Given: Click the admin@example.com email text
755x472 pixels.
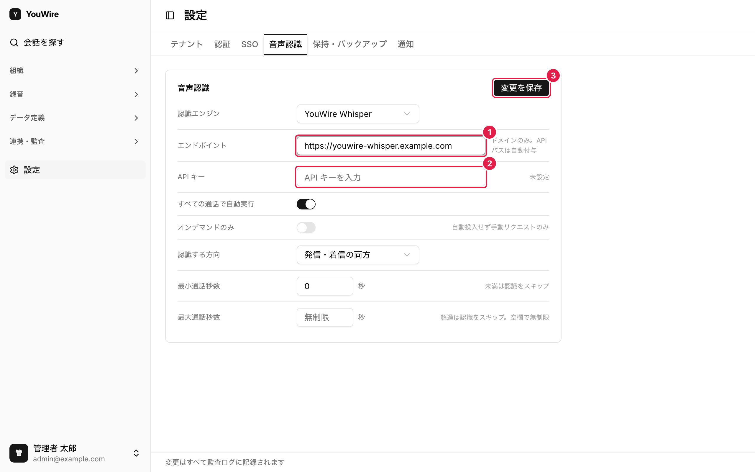Looking at the screenshot, I should (69, 459).
